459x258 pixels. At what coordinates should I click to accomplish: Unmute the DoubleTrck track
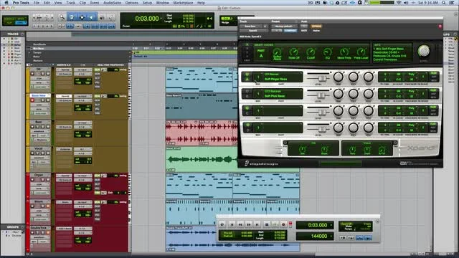click(x=47, y=233)
